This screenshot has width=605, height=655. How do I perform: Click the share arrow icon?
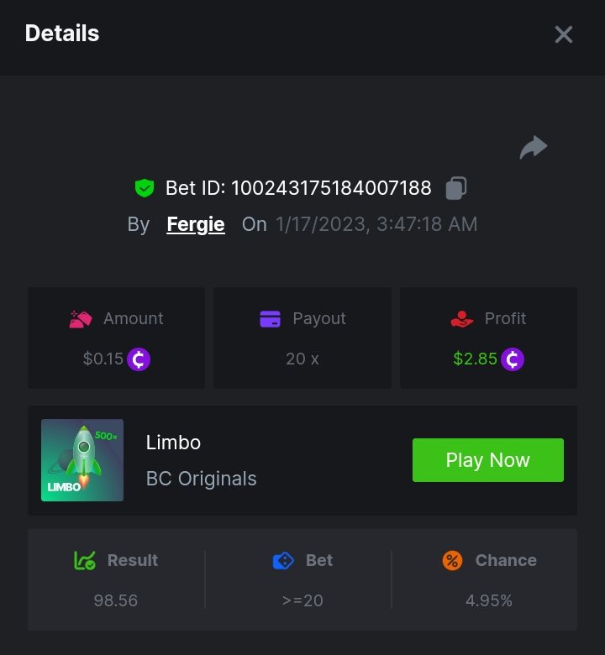tap(534, 148)
